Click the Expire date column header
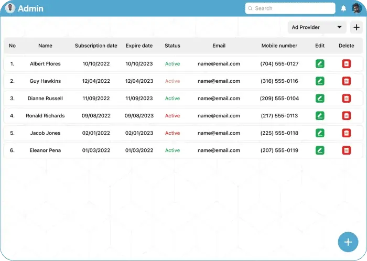This screenshot has height=261, width=367. pos(139,46)
